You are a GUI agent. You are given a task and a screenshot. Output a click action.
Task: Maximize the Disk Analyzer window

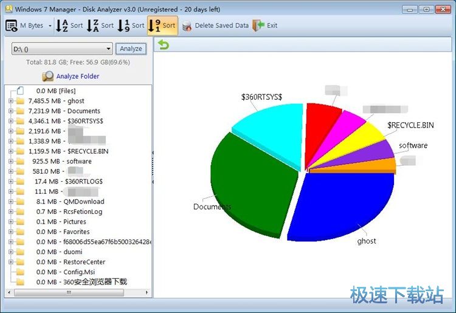[426, 10]
